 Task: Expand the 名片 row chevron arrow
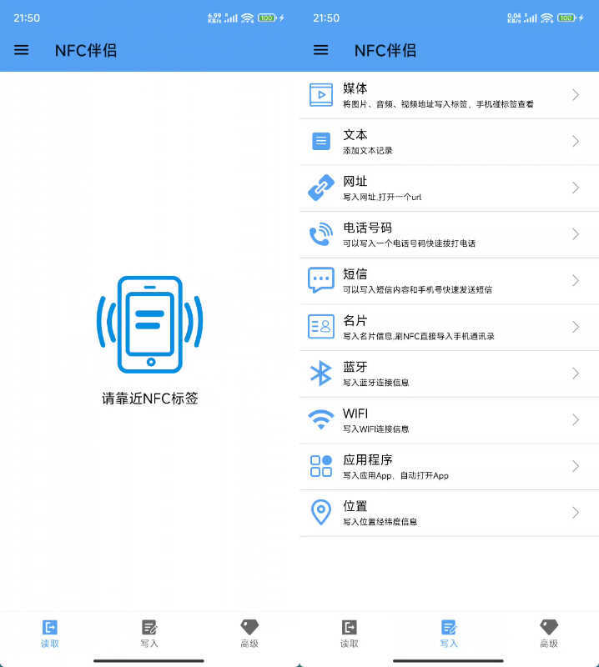(576, 327)
